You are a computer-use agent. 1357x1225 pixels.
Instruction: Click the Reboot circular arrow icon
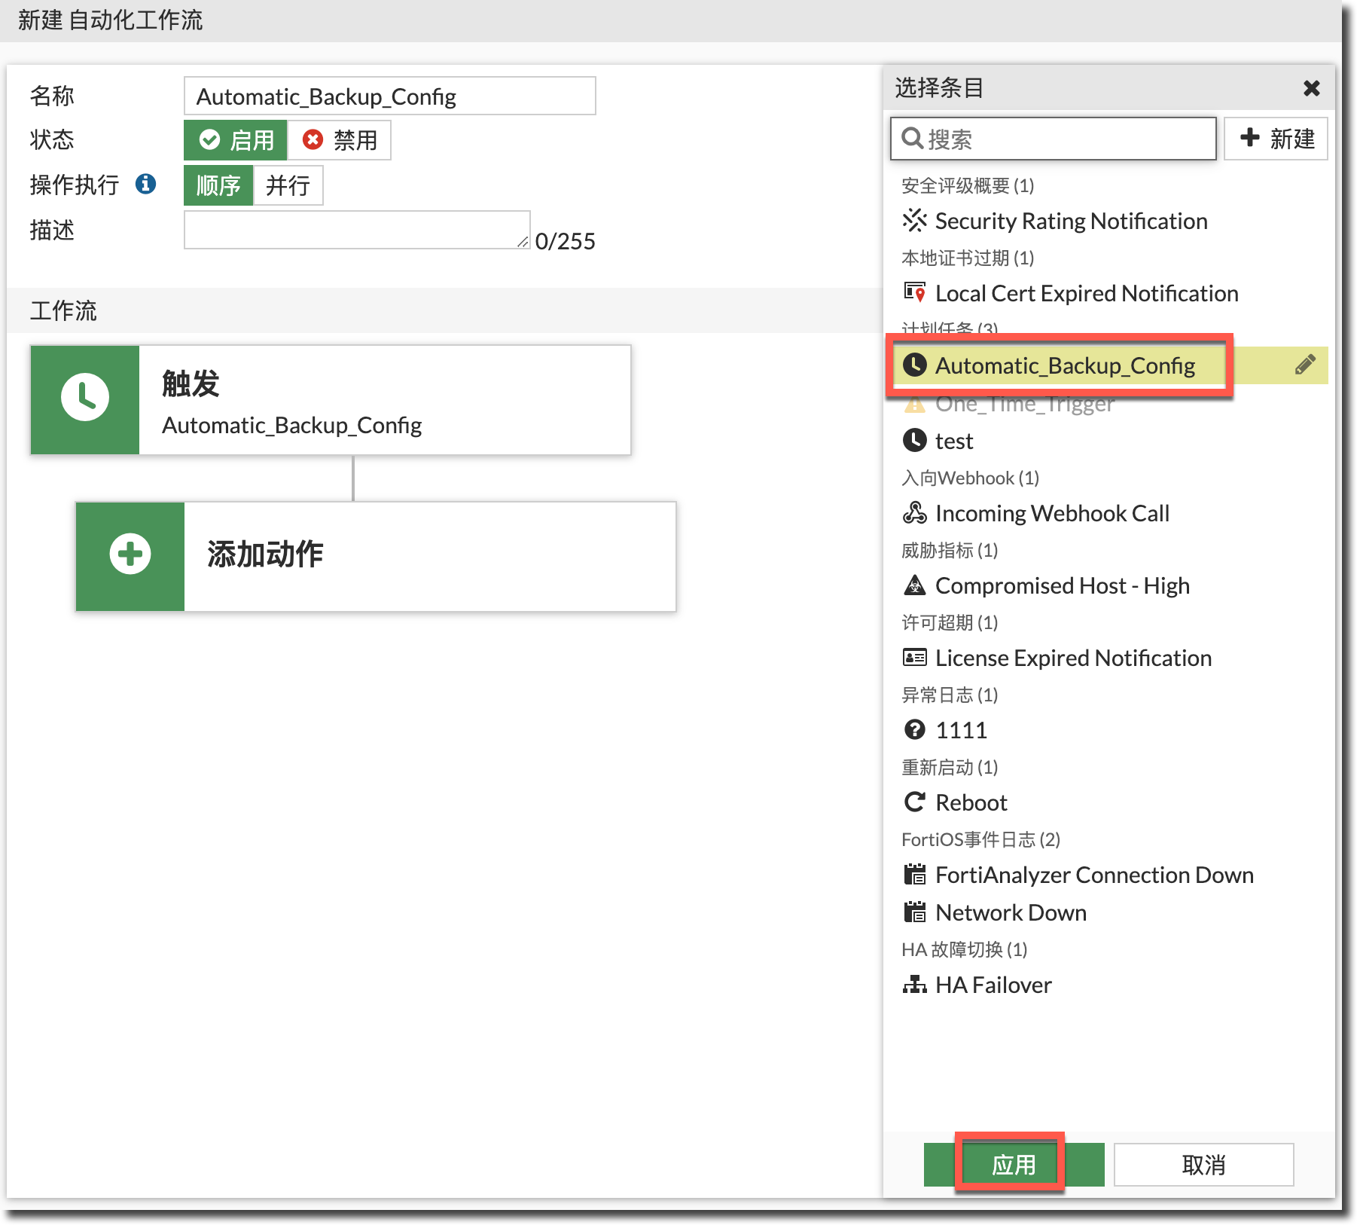(914, 802)
